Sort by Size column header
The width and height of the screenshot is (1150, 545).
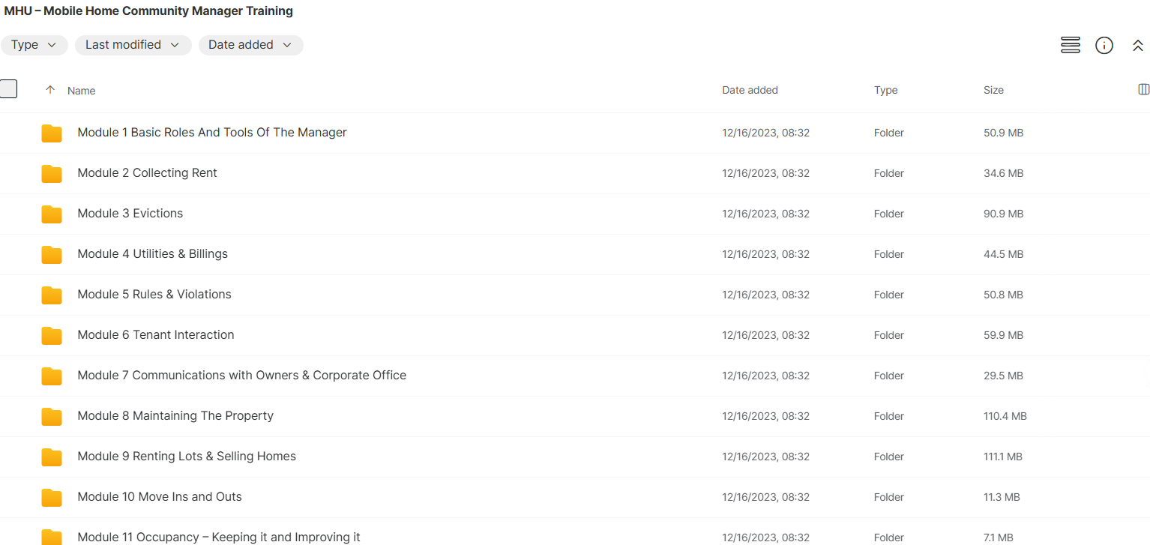tap(993, 90)
